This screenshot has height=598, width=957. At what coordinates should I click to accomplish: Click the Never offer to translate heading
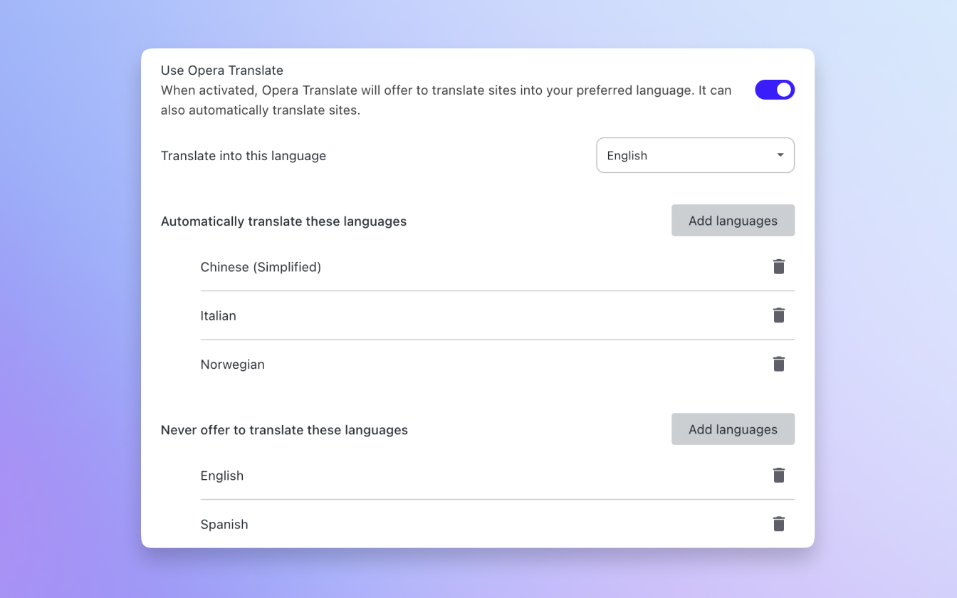pos(284,429)
